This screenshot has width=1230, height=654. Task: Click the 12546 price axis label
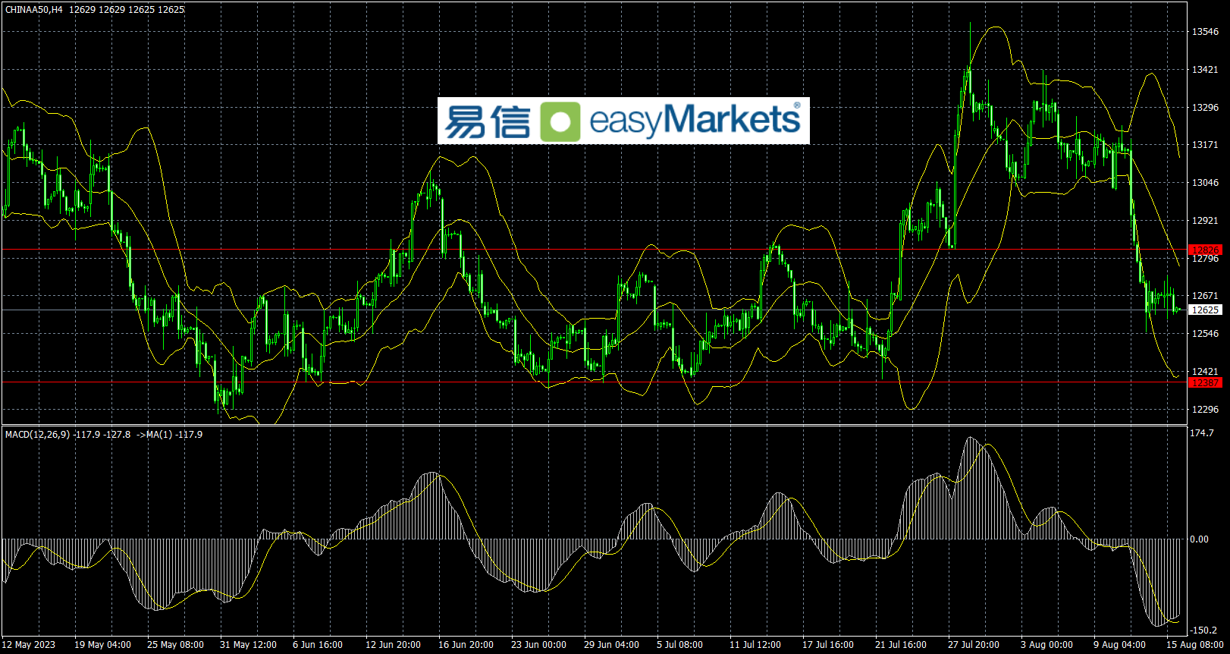(x=1205, y=334)
